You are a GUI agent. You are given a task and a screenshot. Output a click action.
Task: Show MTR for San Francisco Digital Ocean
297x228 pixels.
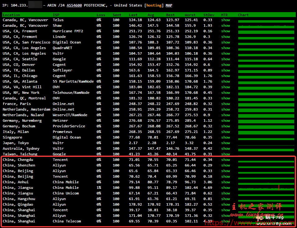226,42
